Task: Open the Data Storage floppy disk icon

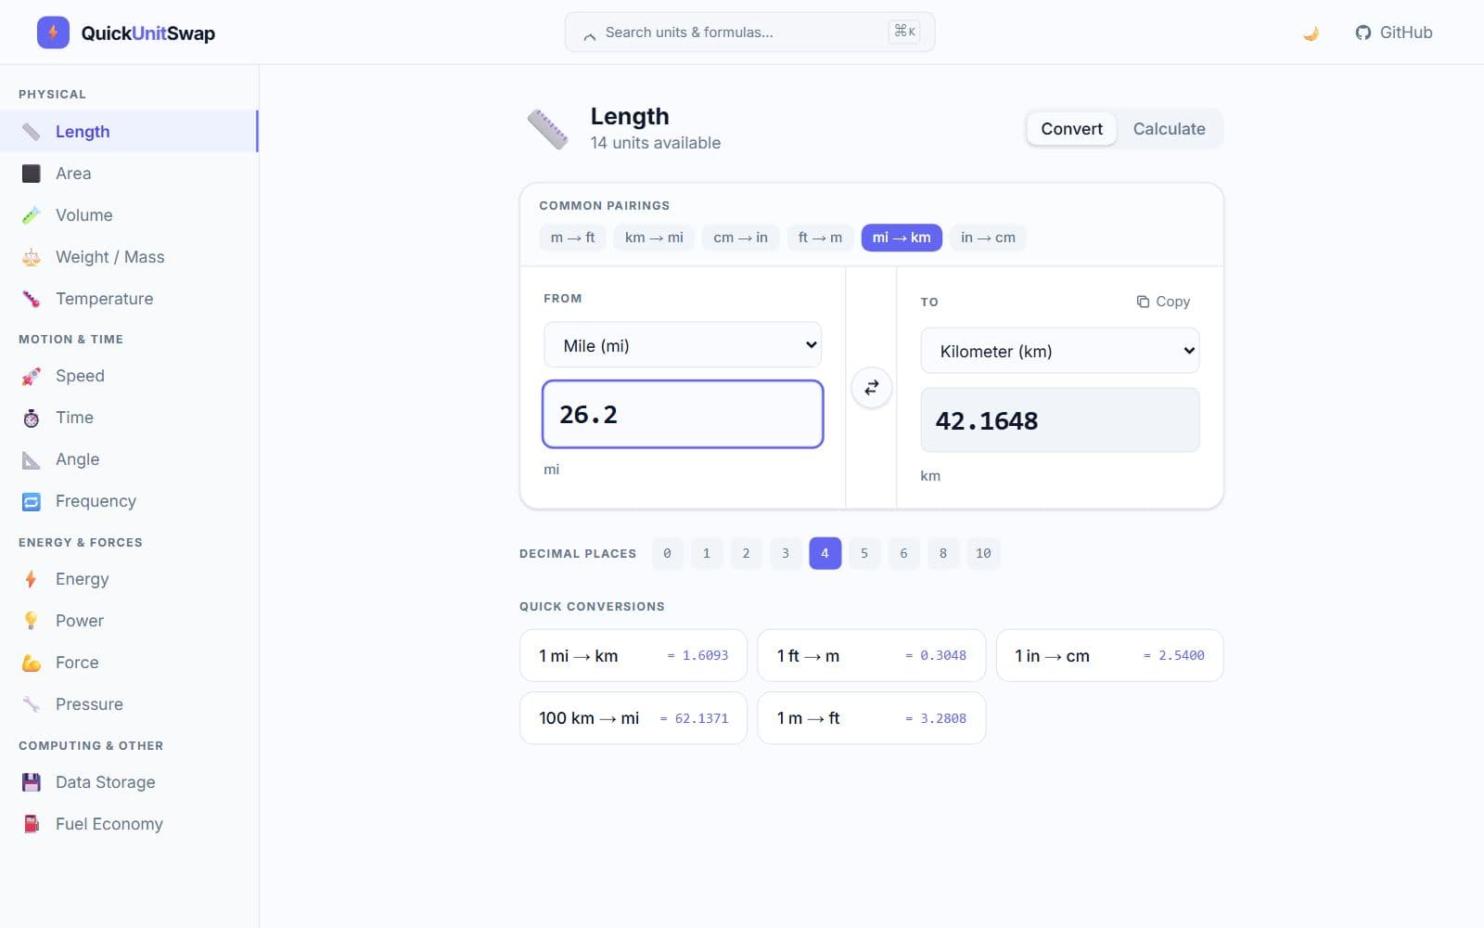Action: click(x=32, y=782)
